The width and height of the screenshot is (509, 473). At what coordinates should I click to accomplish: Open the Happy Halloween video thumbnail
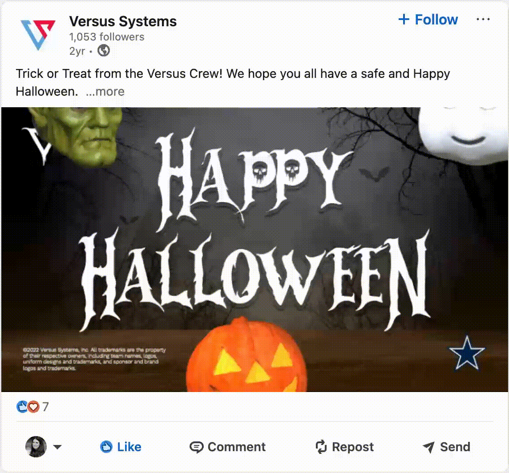(254, 249)
